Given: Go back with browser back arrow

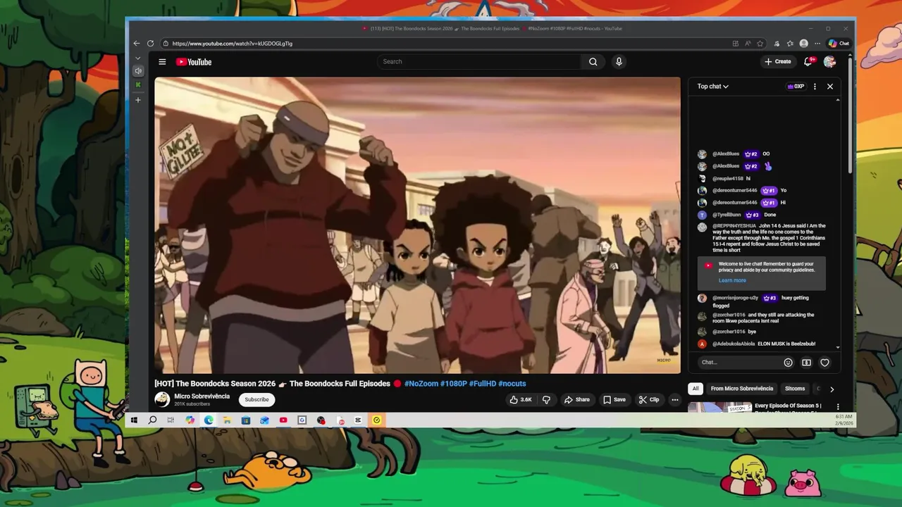Looking at the screenshot, I should click(x=137, y=44).
